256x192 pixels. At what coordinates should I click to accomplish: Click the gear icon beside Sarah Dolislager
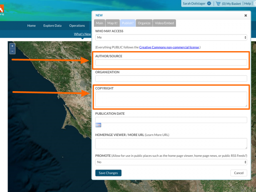coord(209,3)
